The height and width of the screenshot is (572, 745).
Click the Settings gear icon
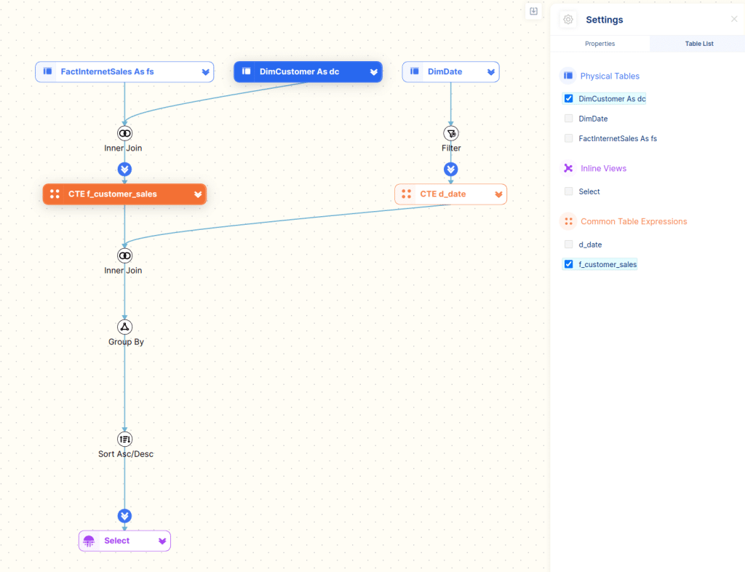pos(568,20)
